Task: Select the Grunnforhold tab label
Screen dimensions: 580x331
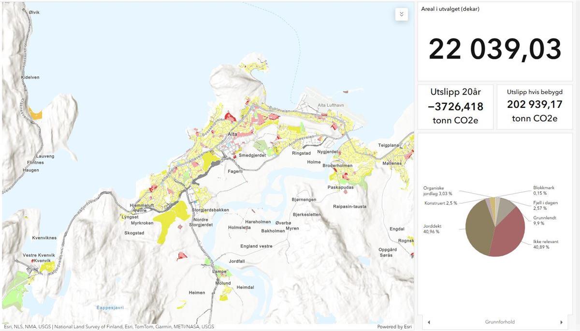Action: (x=499, y=322)
